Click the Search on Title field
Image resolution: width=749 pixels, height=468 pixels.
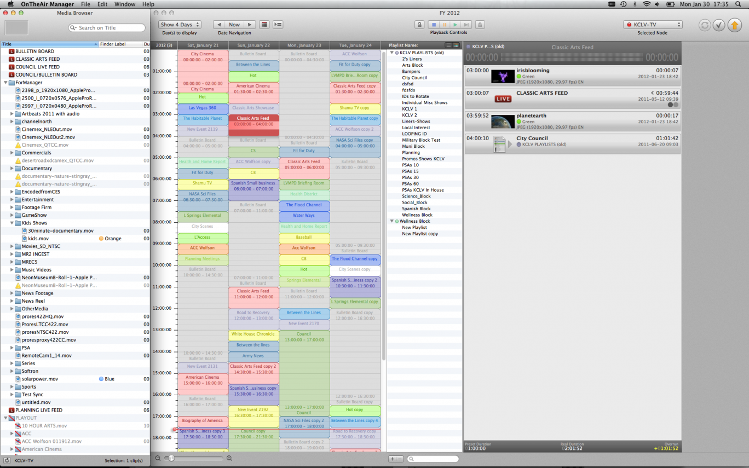tap(107, 28)
